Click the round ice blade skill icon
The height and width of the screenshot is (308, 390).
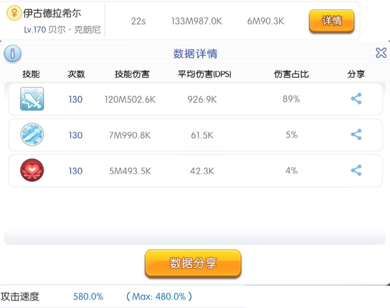[x=32, y=134]
